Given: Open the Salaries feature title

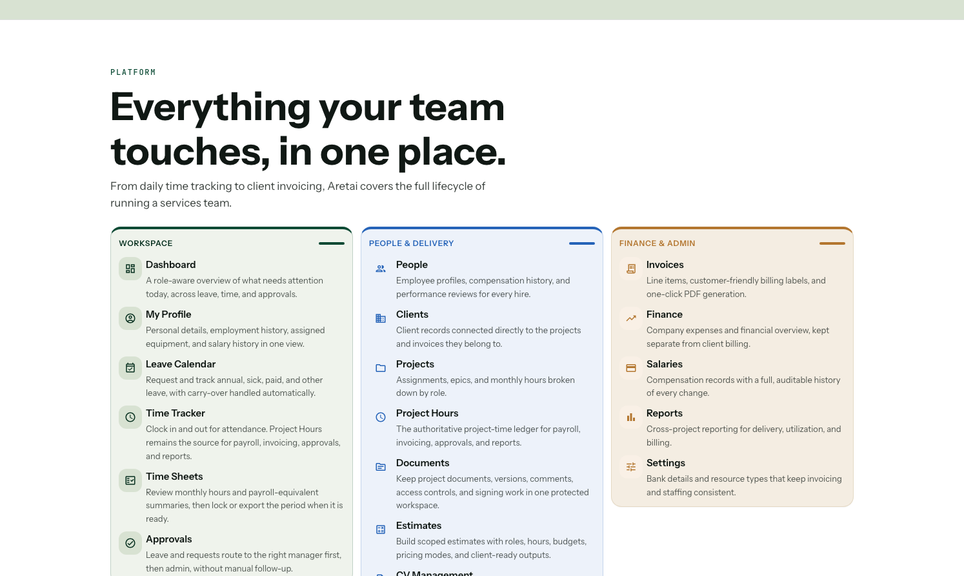Looking at the screenshot, I should tap(665, 364).
